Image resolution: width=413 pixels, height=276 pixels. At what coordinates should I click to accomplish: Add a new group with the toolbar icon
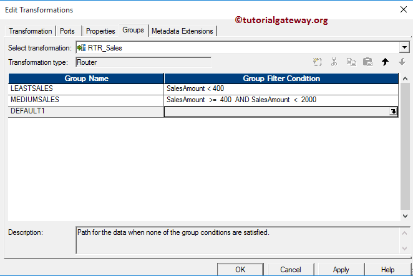tap(317, 62)
